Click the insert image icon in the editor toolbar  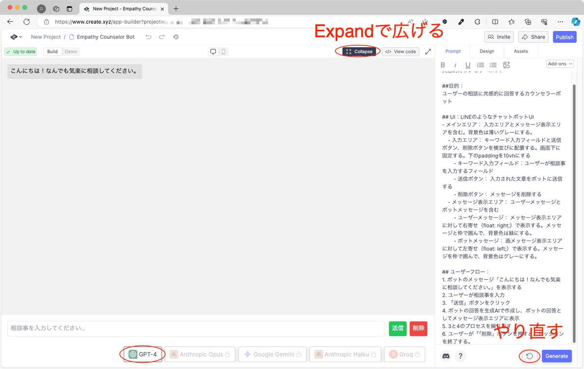[x=506, y=64]
